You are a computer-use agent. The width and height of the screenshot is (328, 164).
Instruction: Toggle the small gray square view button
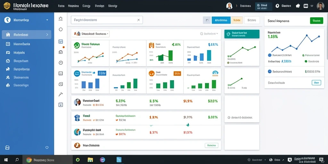[207, 20]
